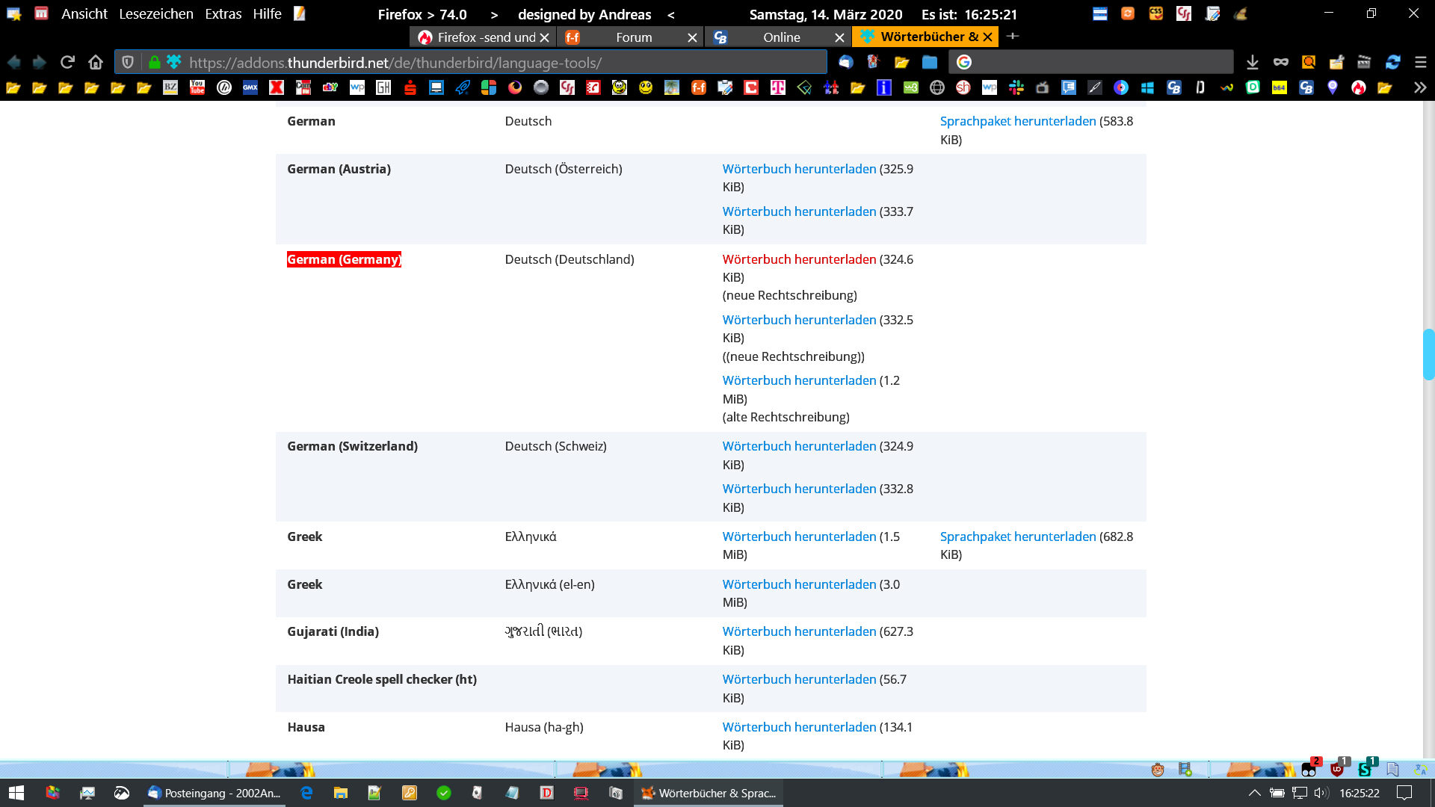Screen dimensions: 1435x807
Task: Open the Firefox hamburger menu
Action: coord(1420,62)
